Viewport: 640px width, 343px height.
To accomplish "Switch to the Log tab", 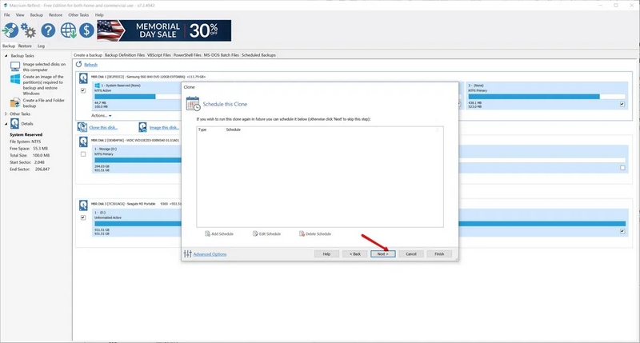I will (41, 46).
